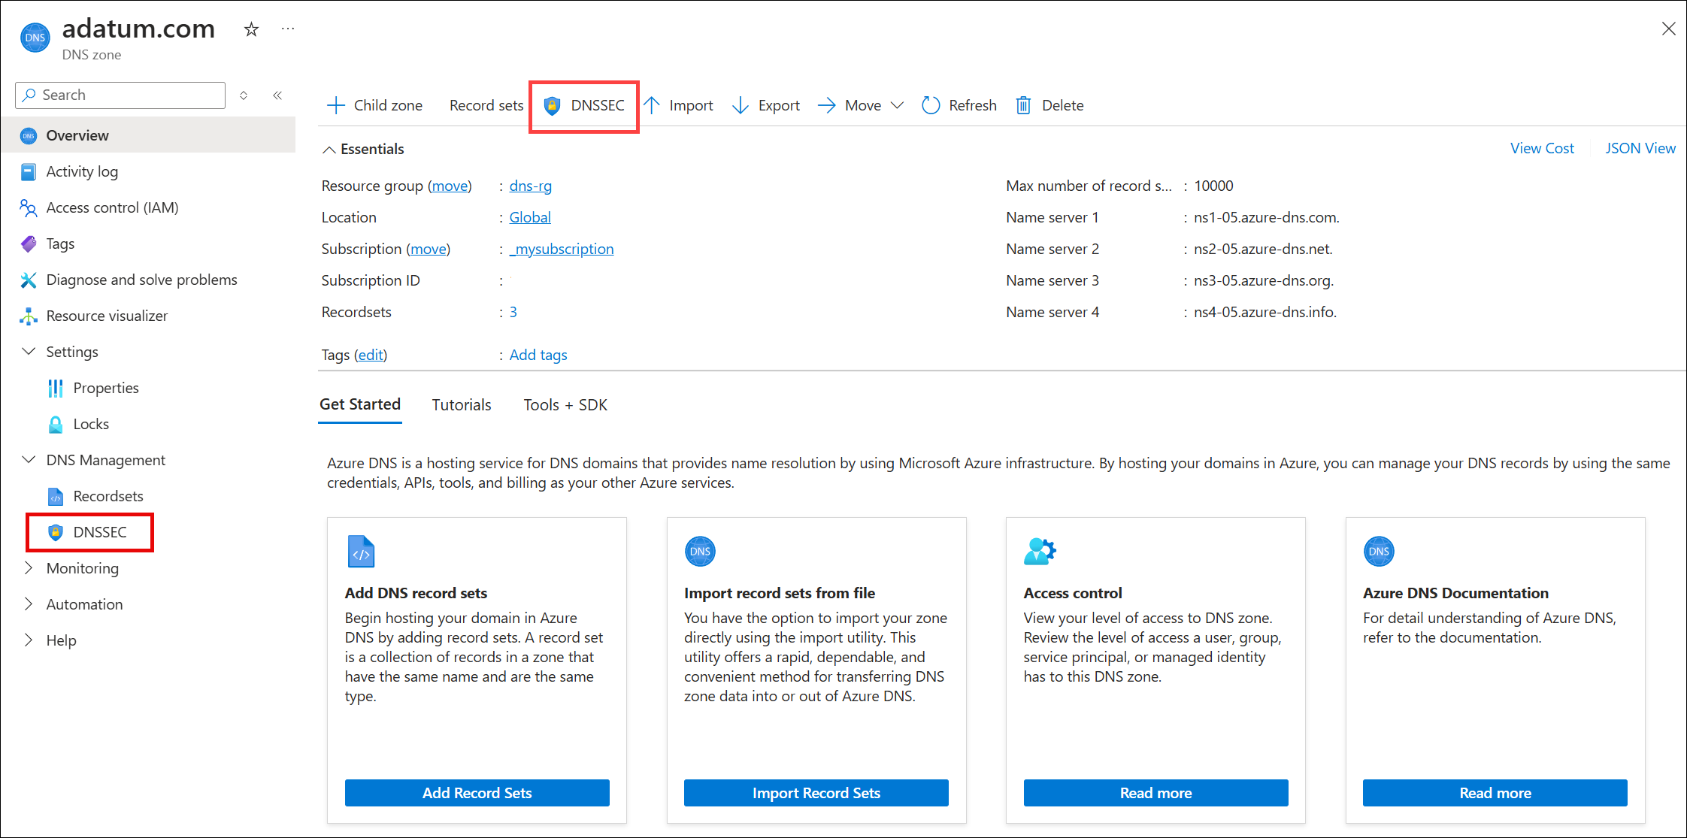This screenshot has height=838, width=1687.
Task: Open Diagnose and solve problems
Action: 141,280
